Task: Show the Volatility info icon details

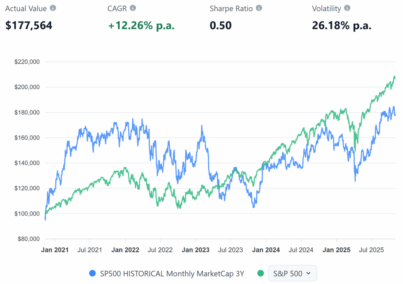Action: click(x=347, y=8)
